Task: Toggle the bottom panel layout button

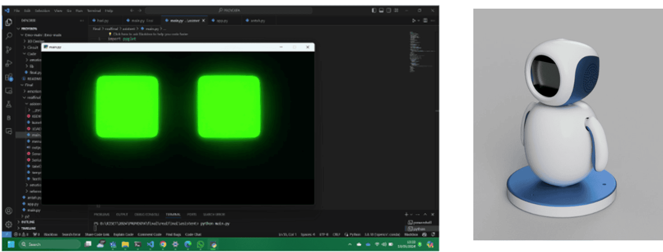Action: point(381,10)
